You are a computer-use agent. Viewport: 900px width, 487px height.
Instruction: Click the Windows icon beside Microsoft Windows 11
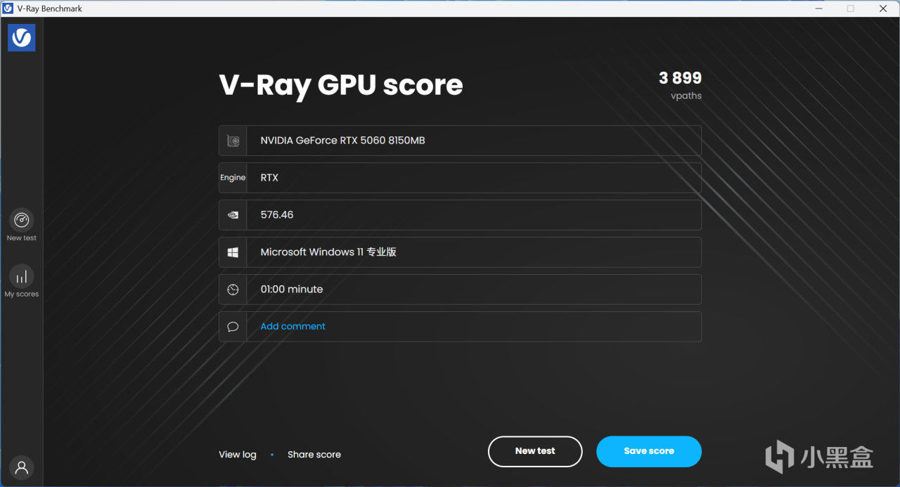click(x=232, y=252)
